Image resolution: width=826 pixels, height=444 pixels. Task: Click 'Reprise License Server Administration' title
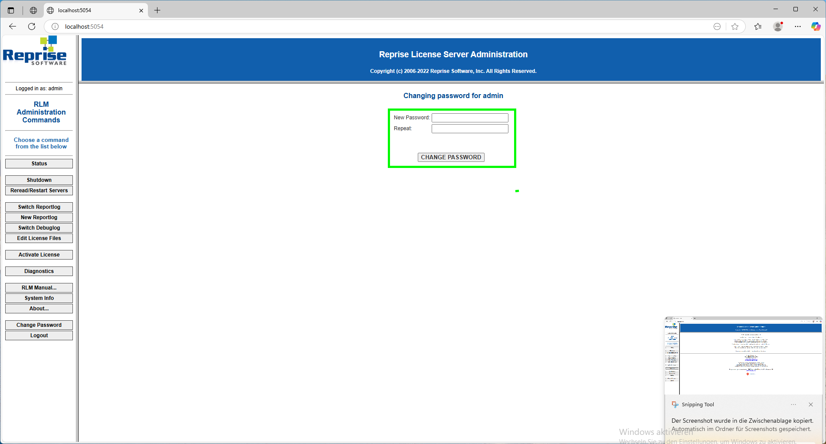(453, 54)
